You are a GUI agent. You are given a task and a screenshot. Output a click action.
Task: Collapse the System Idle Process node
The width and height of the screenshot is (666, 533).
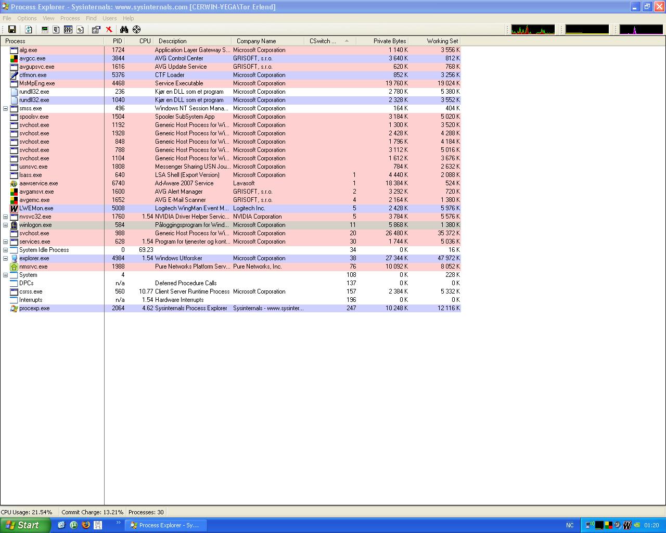pos(5,250)
